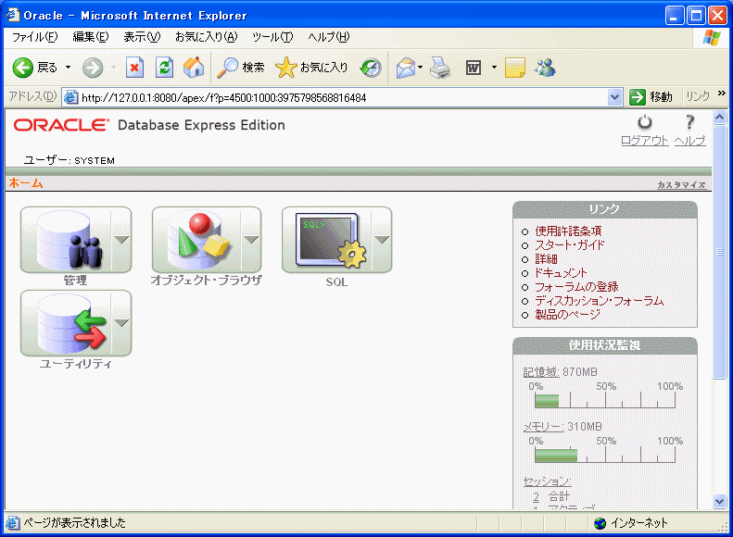Open the ディスカッション・フォーラム link
This screenshot has width=733, height=537.
[600, 301]
